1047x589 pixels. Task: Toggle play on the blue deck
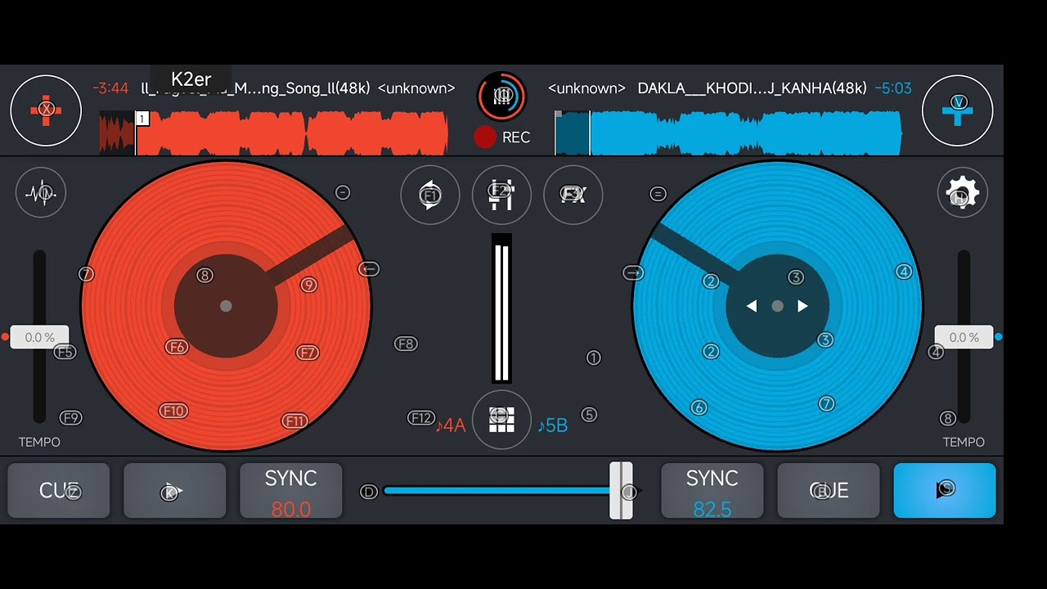tap(945, 491)
